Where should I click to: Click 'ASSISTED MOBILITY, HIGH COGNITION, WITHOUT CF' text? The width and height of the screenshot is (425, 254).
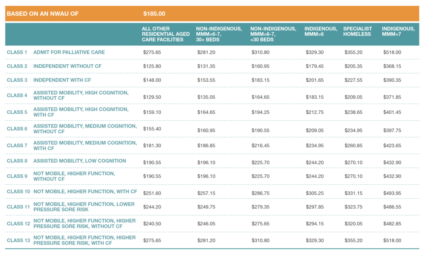81,95
